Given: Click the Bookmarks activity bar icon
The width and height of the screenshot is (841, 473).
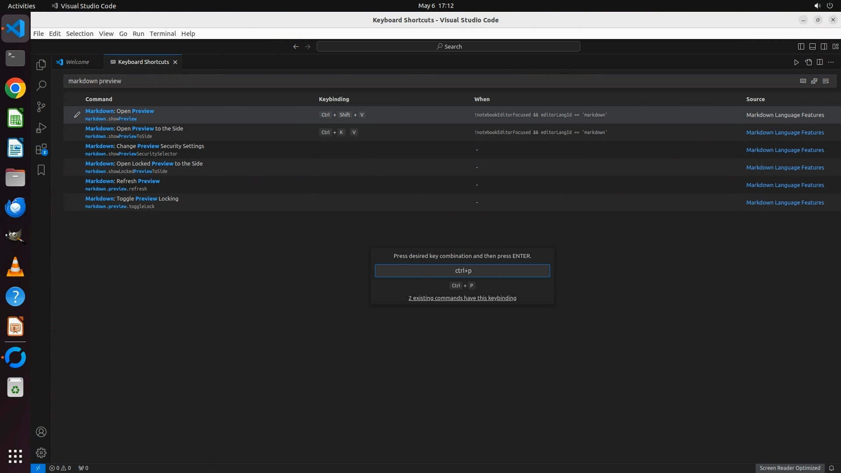Looking at the screenshot, I should 41,170.
